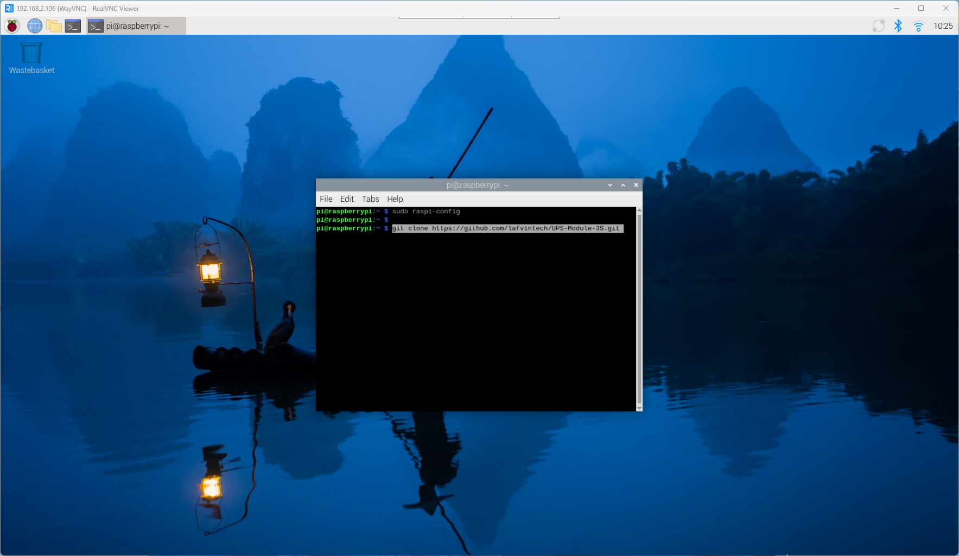The image size is (959, 556).
Task: Select the Wastebasket desktop icon
Action: pyautogui.click(x=31, y=59)
